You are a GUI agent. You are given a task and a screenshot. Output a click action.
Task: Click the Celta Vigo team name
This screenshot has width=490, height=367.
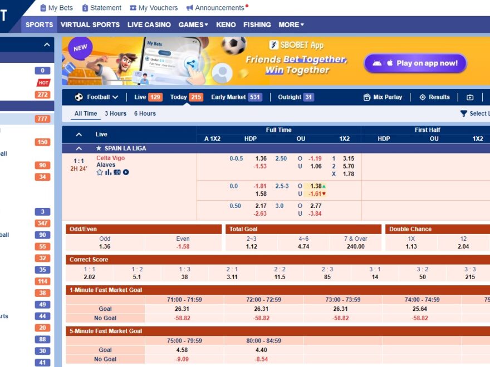[x=111, y=158]
